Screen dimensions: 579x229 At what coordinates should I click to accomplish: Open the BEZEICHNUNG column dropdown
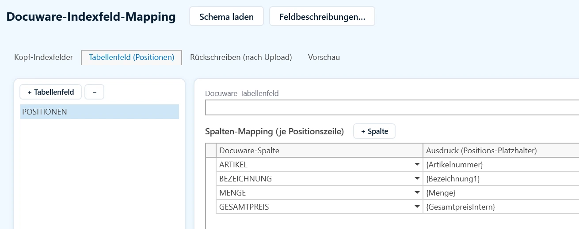(417, 179)
